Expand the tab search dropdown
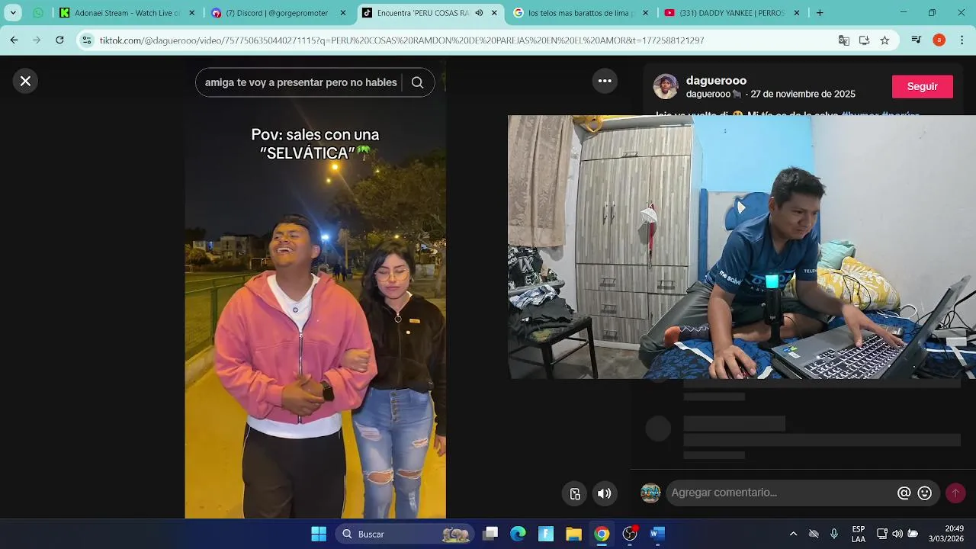976x549 pixels. 13,13
